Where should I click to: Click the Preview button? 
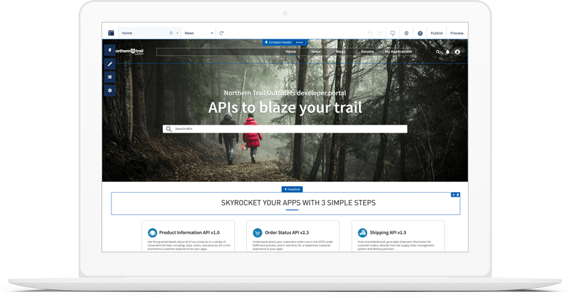coord(457,33)
